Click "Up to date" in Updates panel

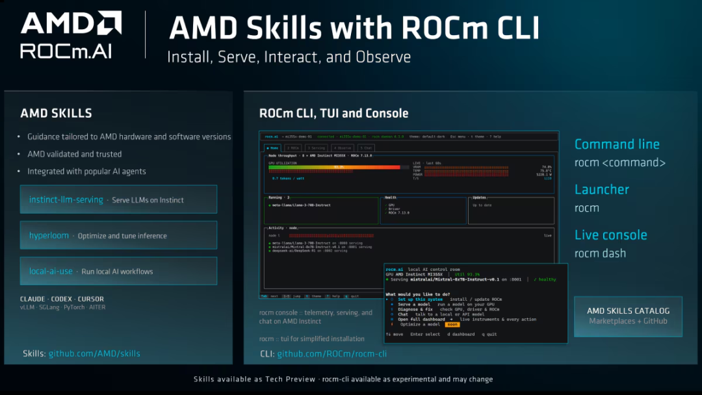482,205
